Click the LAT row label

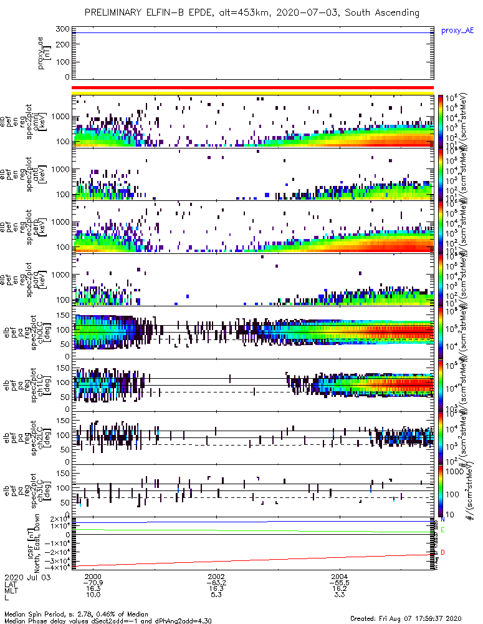click(11, 584)
